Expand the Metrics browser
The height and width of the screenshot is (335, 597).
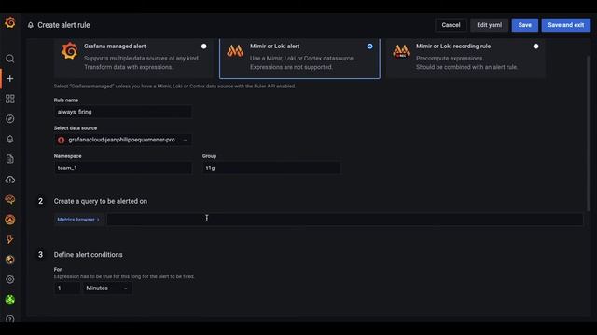78,220
